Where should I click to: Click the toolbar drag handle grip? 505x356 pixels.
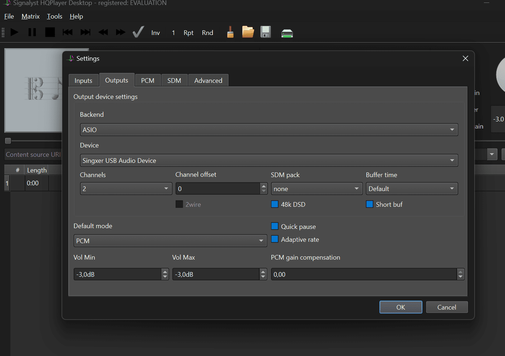coord(3,32)
